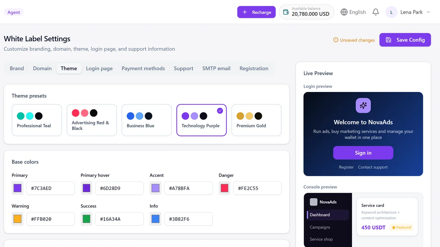Open the Info color swatch picker
This screenshot has width=440, height=247.
pos(155,219)
